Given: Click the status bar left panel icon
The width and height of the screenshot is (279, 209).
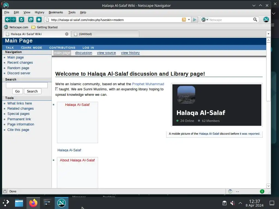Looking at the screenshot, I should click(5, 191).
